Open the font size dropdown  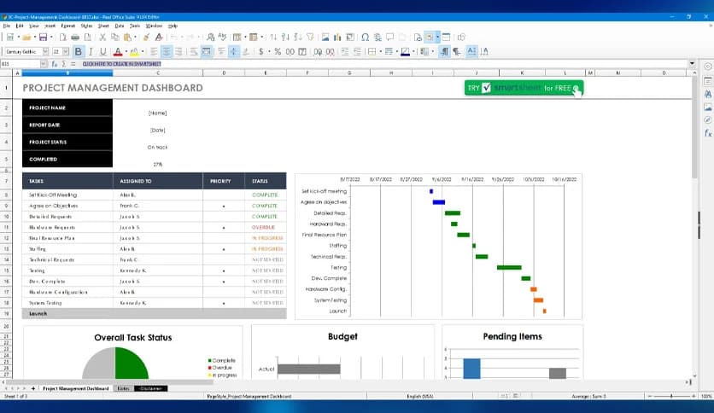(x=66, y=52)
